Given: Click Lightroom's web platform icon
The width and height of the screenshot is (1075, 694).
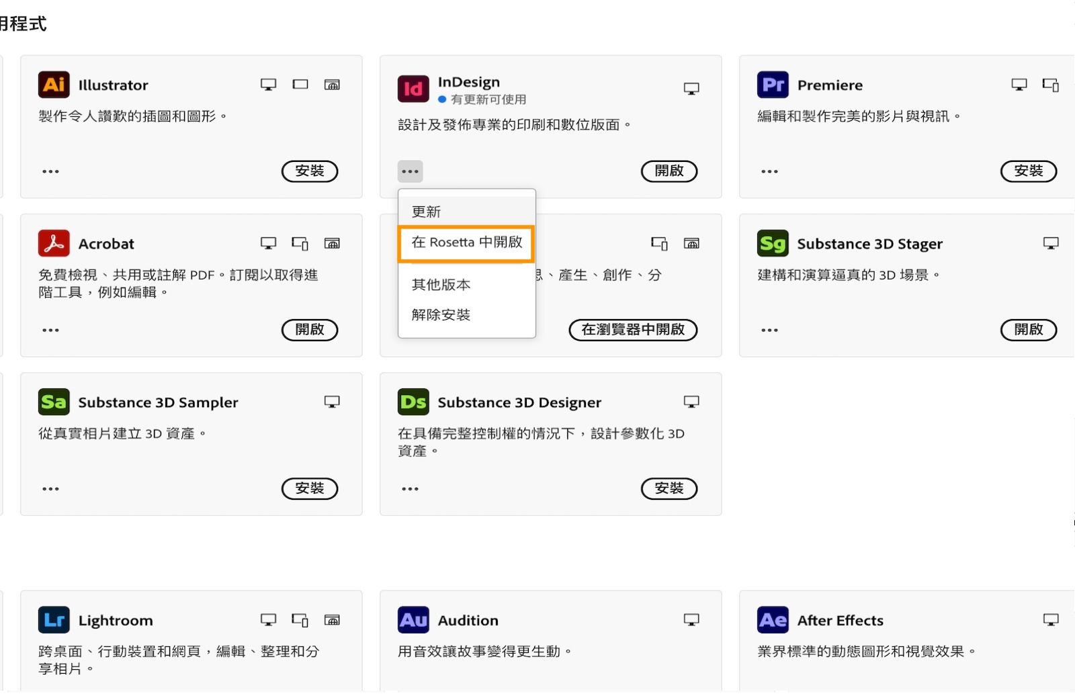Looking at the screenshot, I should pyautogui.click(x=332, y=619).
